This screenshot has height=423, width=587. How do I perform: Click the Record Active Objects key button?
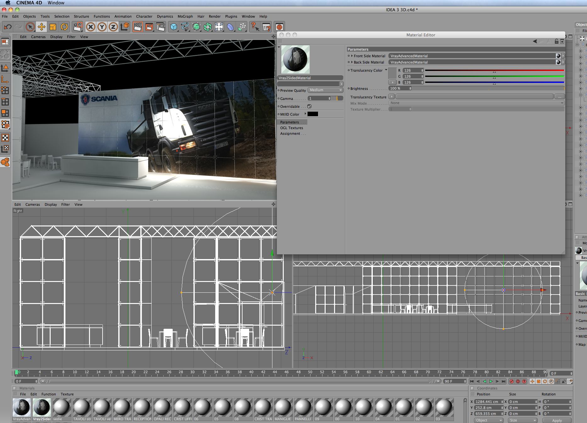[x=512, y=381]
